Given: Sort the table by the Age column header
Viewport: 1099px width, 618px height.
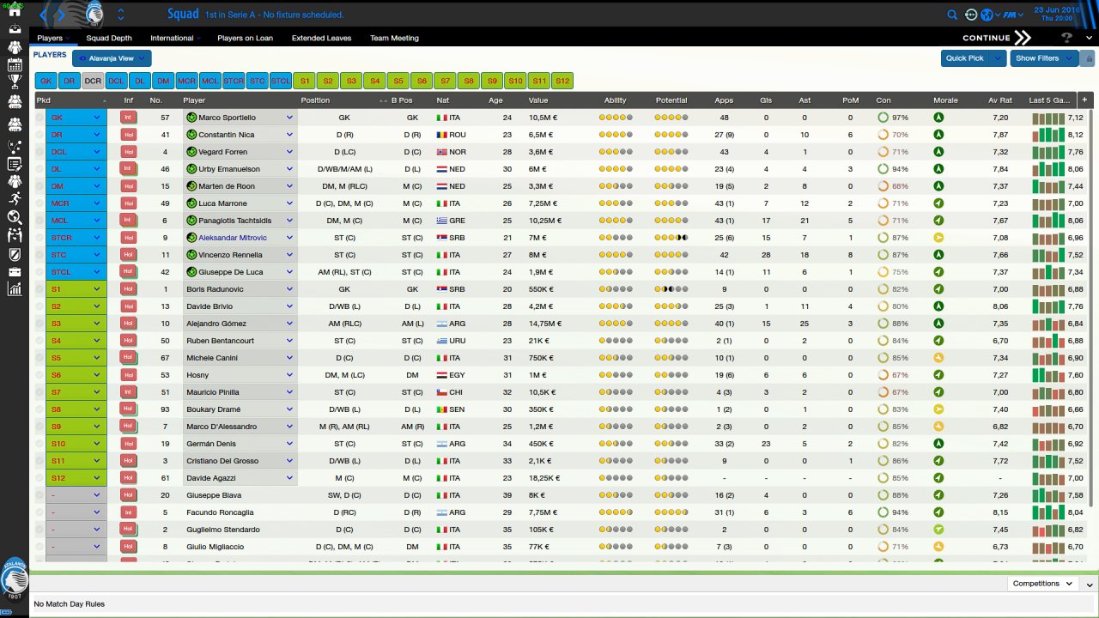Looking at the screenshot, I should pyautogui.click(x=495, y=100).
